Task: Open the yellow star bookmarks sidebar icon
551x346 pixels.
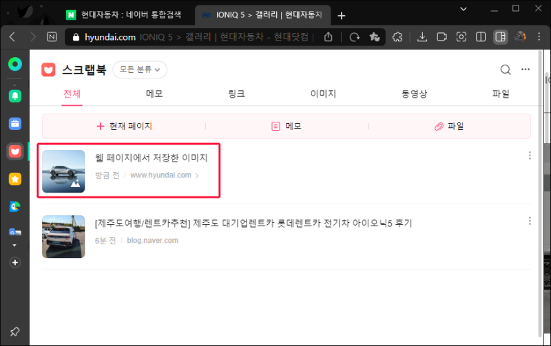Action: 14,179
